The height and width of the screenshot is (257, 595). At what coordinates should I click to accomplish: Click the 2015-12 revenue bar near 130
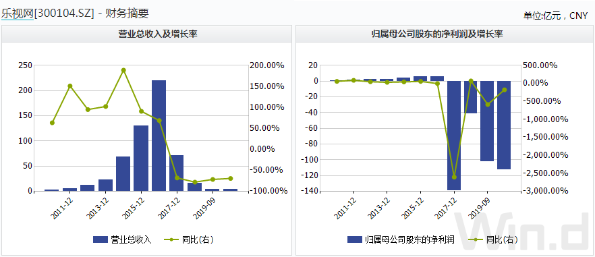tap(141, 158)
